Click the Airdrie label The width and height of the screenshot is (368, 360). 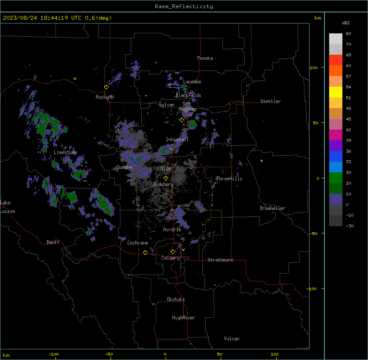click(172, 230)
